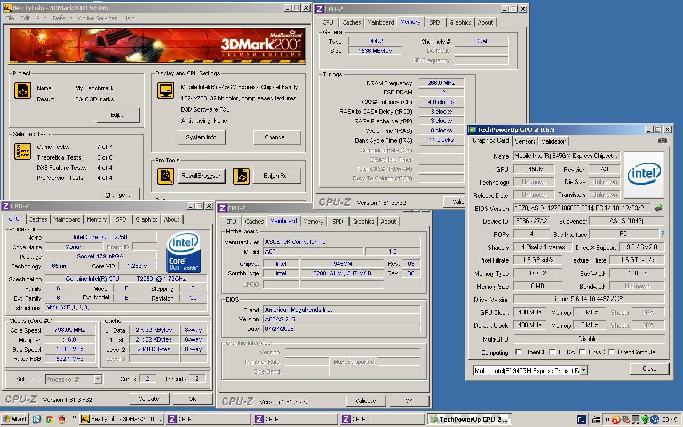Click the title icon of the CPU-Z Memory window

[x=320, y=9]
